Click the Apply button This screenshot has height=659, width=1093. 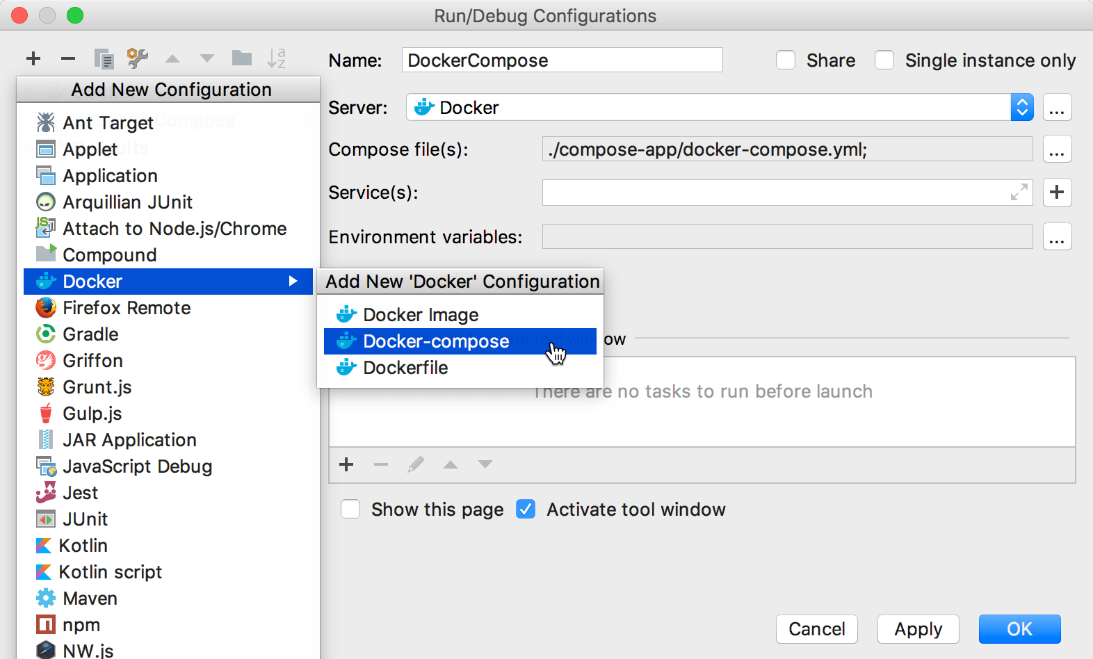[918, 629]
